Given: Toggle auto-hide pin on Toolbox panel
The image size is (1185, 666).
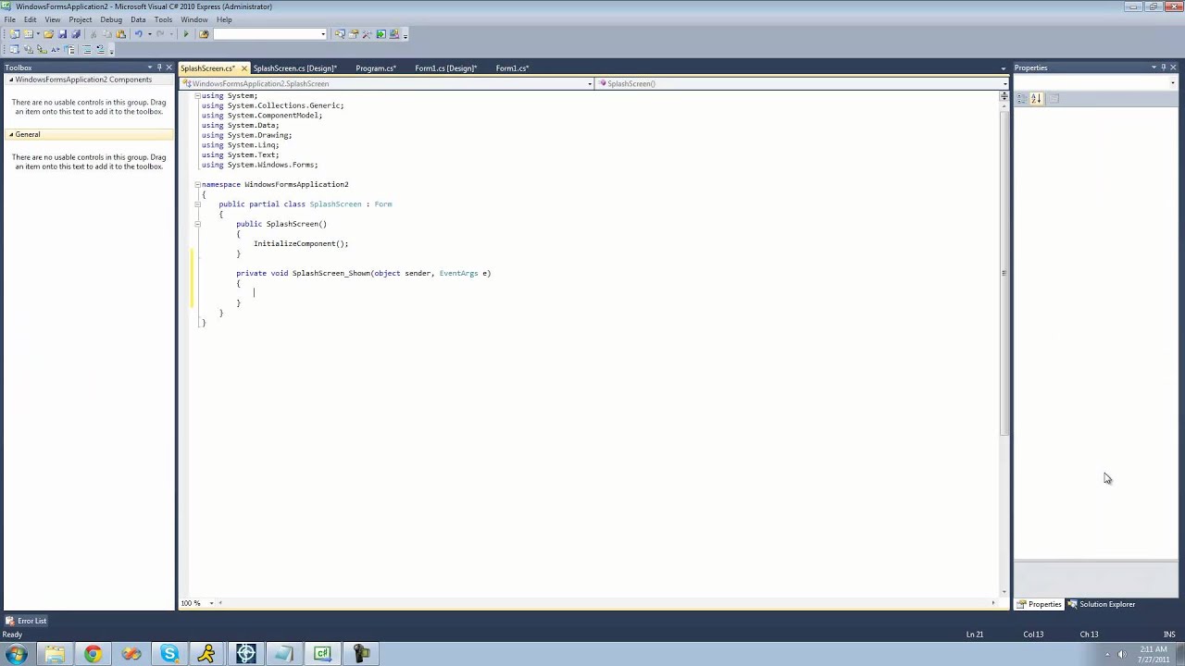Looking at the screenshot, I should 158,68.
